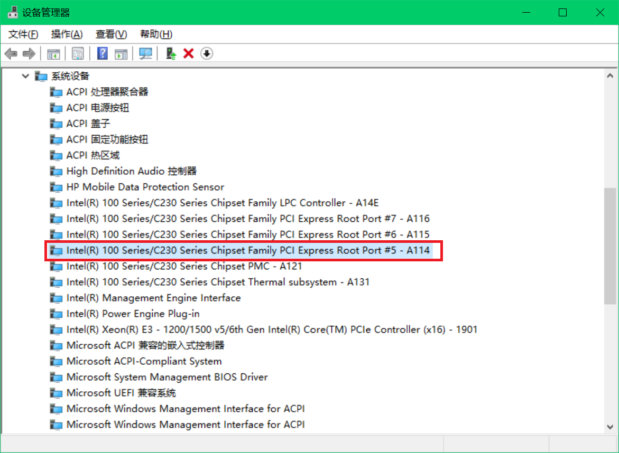This screenshot has height=453, width=619.
Task: Click the blue question mark Help icon
Action: tap(103, 53)
